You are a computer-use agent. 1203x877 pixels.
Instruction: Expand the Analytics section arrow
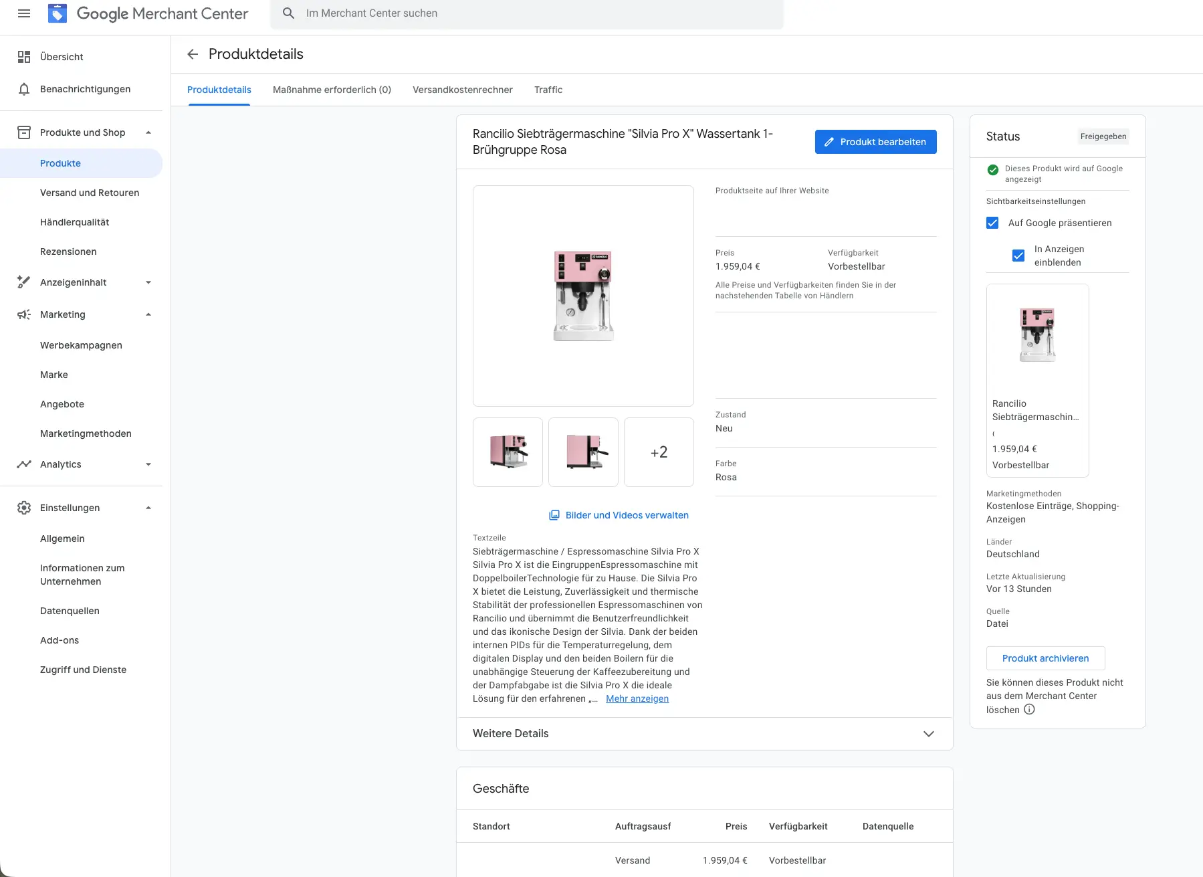(x=148, y=464)
